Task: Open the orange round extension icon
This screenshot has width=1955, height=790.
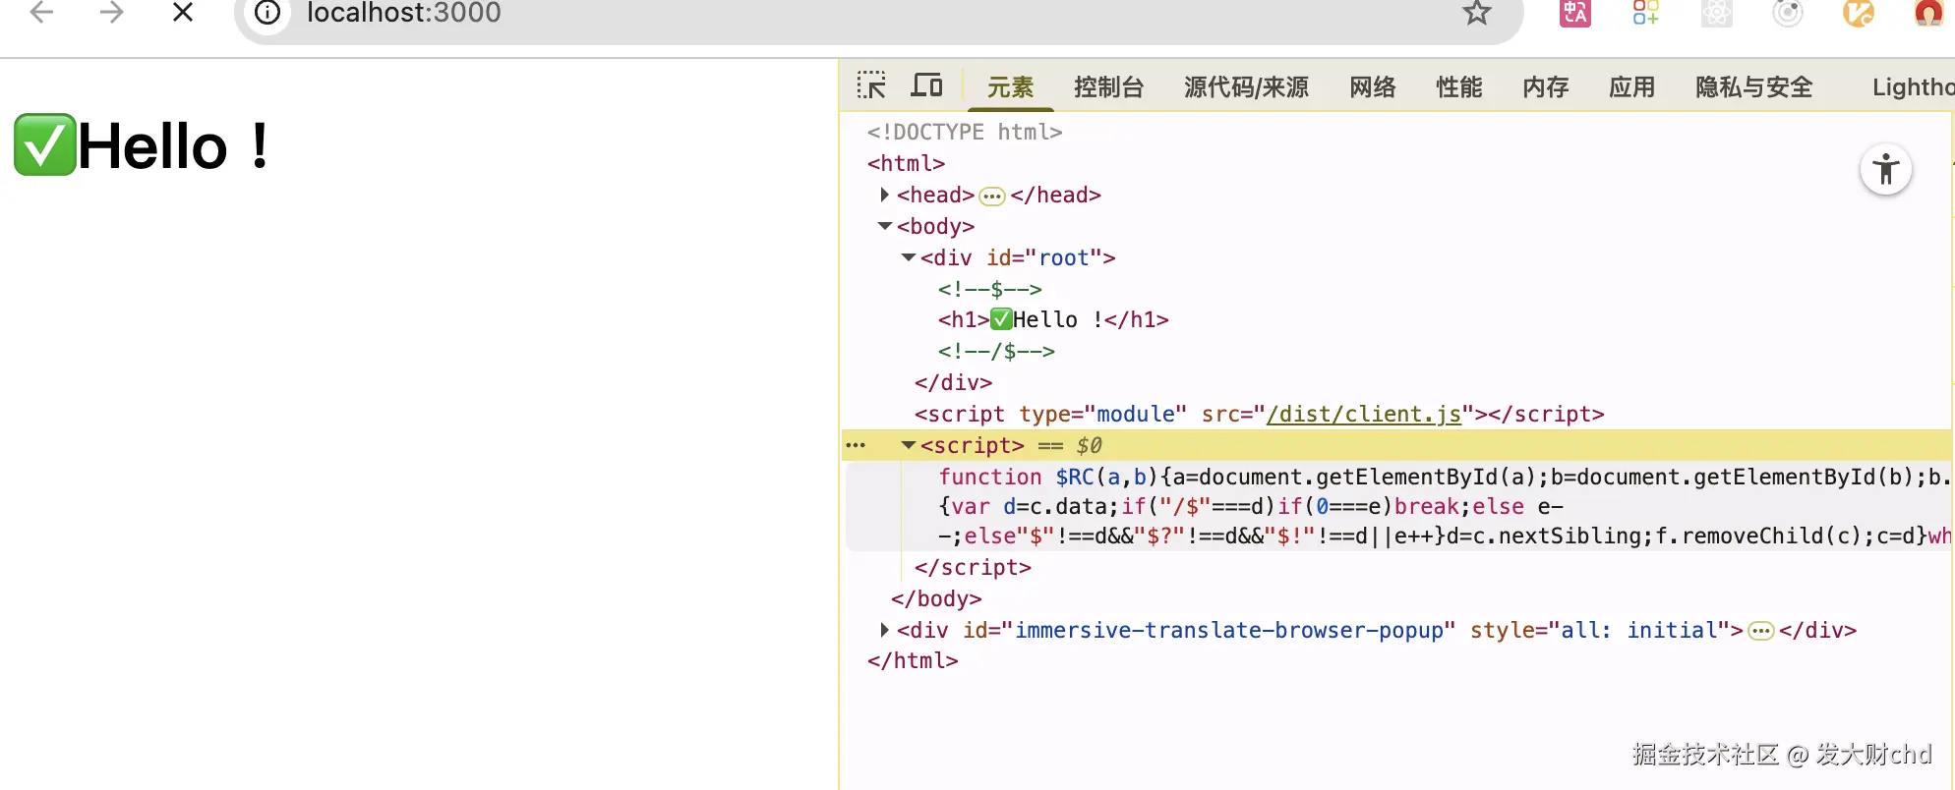Action: point(1859,12)
